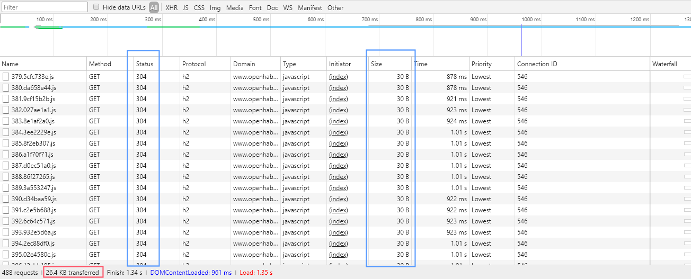Click the Filter text input field

[45, 7]
